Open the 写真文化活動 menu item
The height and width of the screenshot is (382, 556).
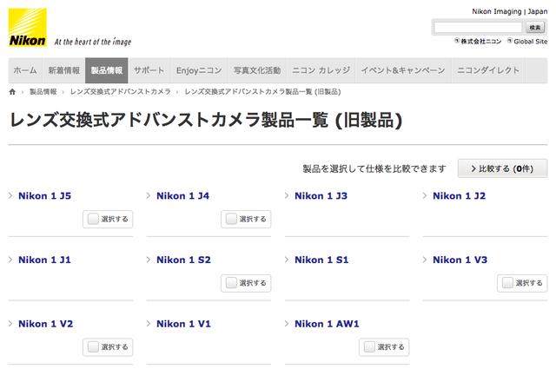pos(257,70)
